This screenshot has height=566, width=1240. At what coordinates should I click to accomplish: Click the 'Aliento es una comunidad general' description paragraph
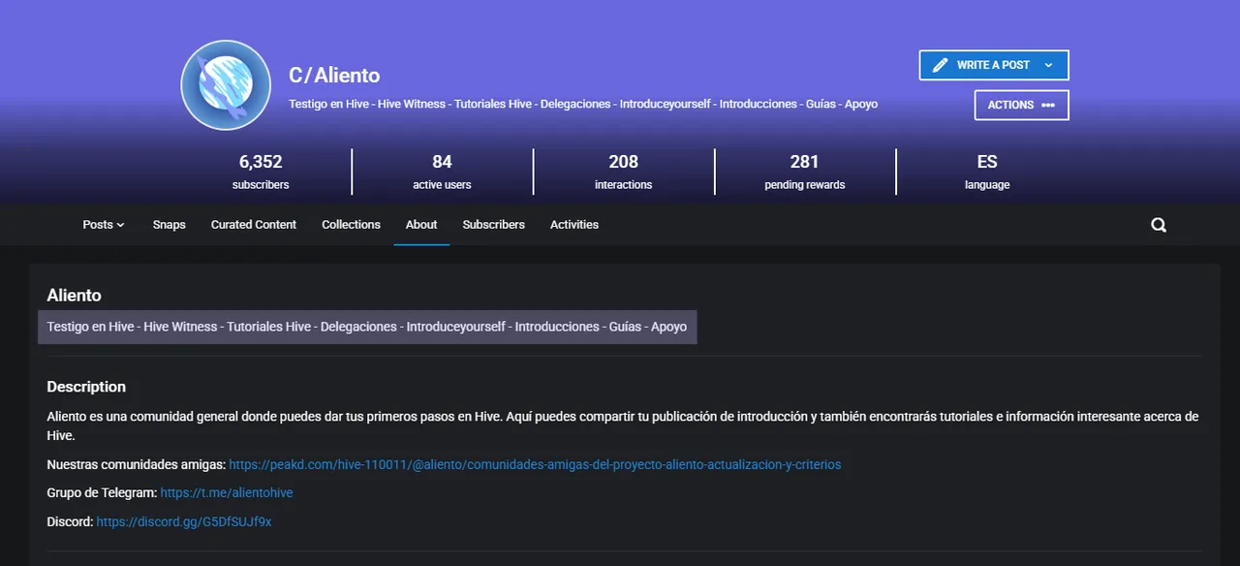click(623, 426)
